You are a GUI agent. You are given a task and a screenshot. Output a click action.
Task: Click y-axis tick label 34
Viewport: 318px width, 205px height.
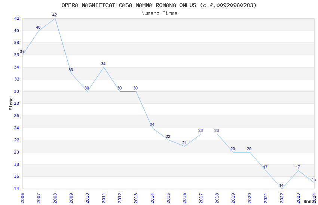coord(16,67)
